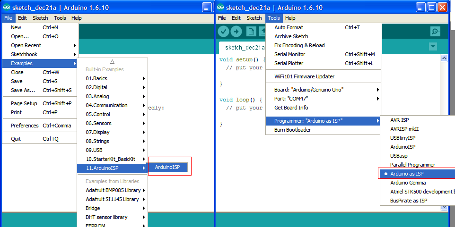Viewport: 455px width, 227px height.
Task: Minimize the left Arduino window
Action: tap(207, 8)
